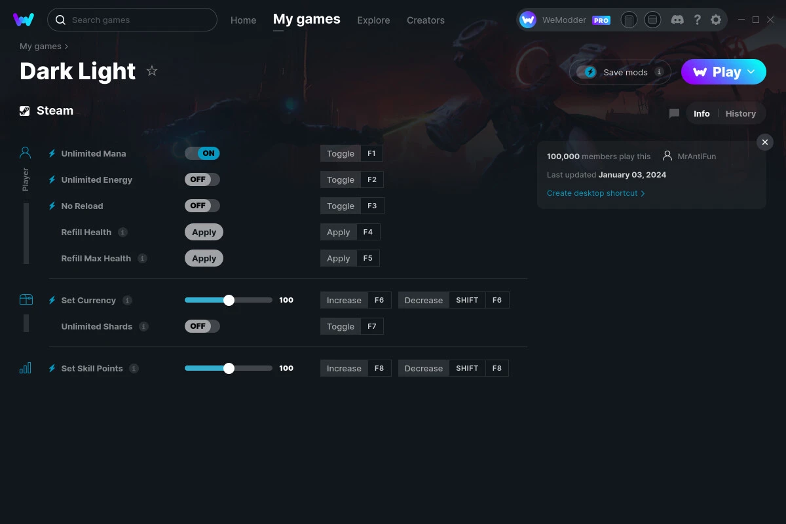This screenshot has width=786, height=524.
Task: Show info for Refill Max Health
Action: (x=142, y=258)
